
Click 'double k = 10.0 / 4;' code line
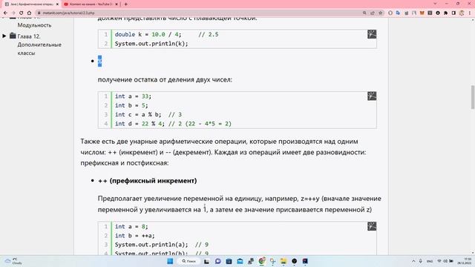[148, 34]
